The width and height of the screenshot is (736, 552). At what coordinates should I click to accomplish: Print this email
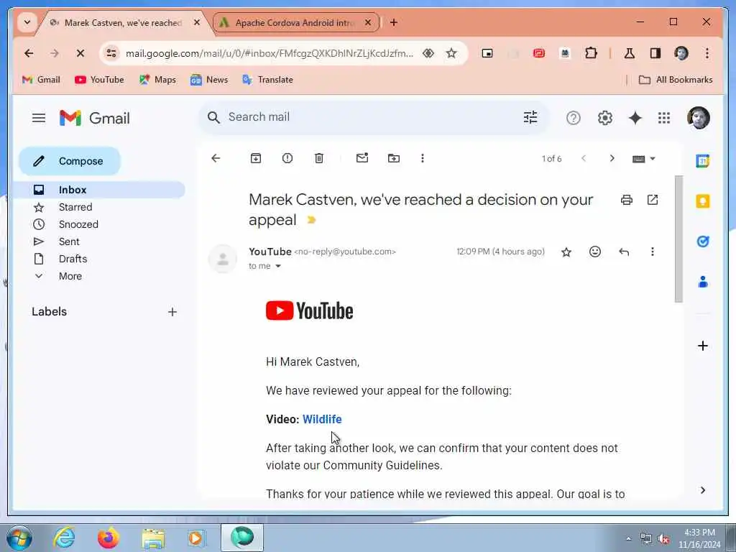(627, 200)
